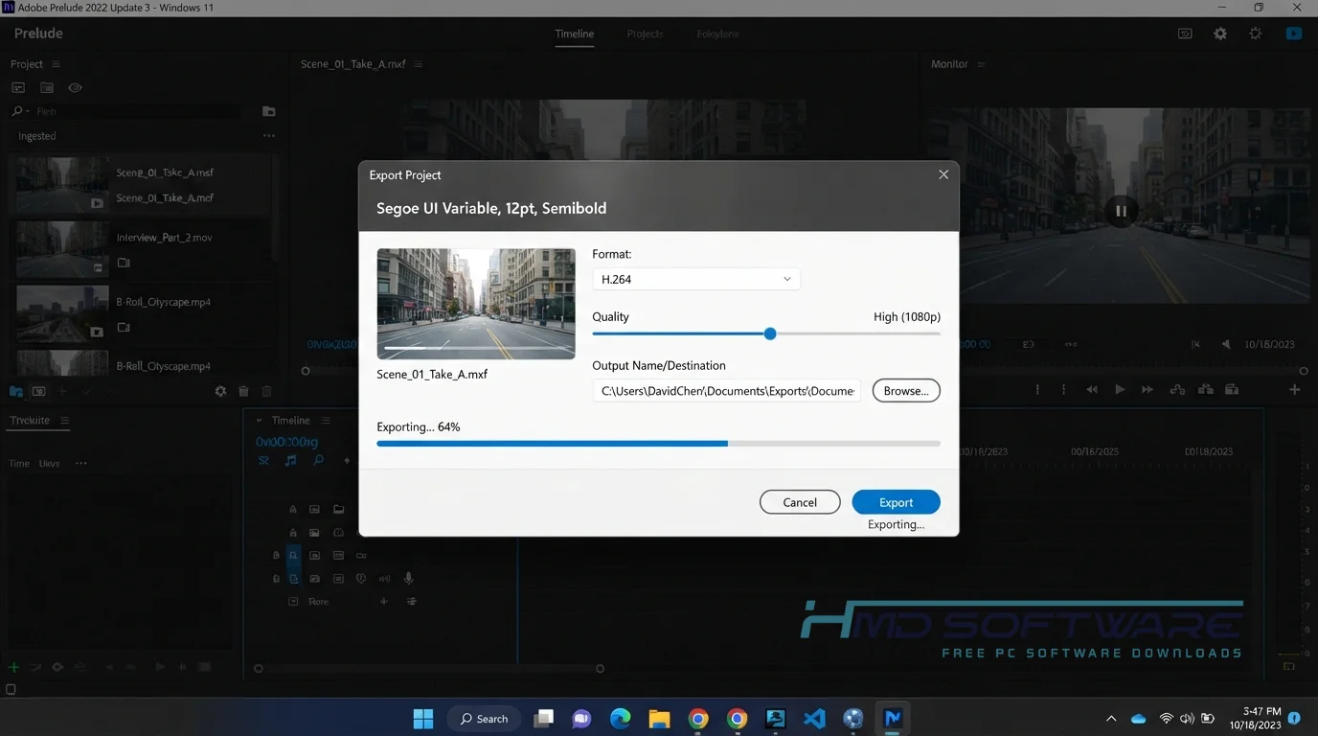Click the Monitor speaker volume icon

(x=1226, y=344)
